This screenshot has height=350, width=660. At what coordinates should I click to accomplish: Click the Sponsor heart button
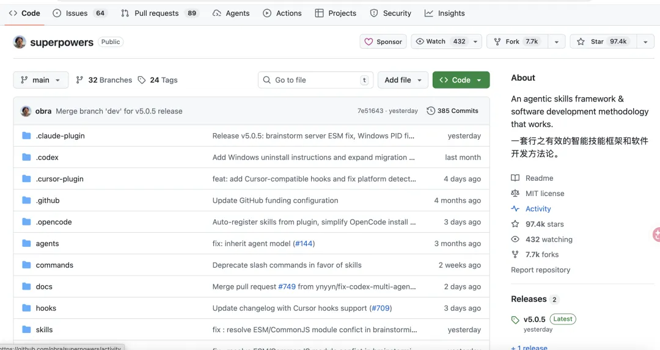383,42
